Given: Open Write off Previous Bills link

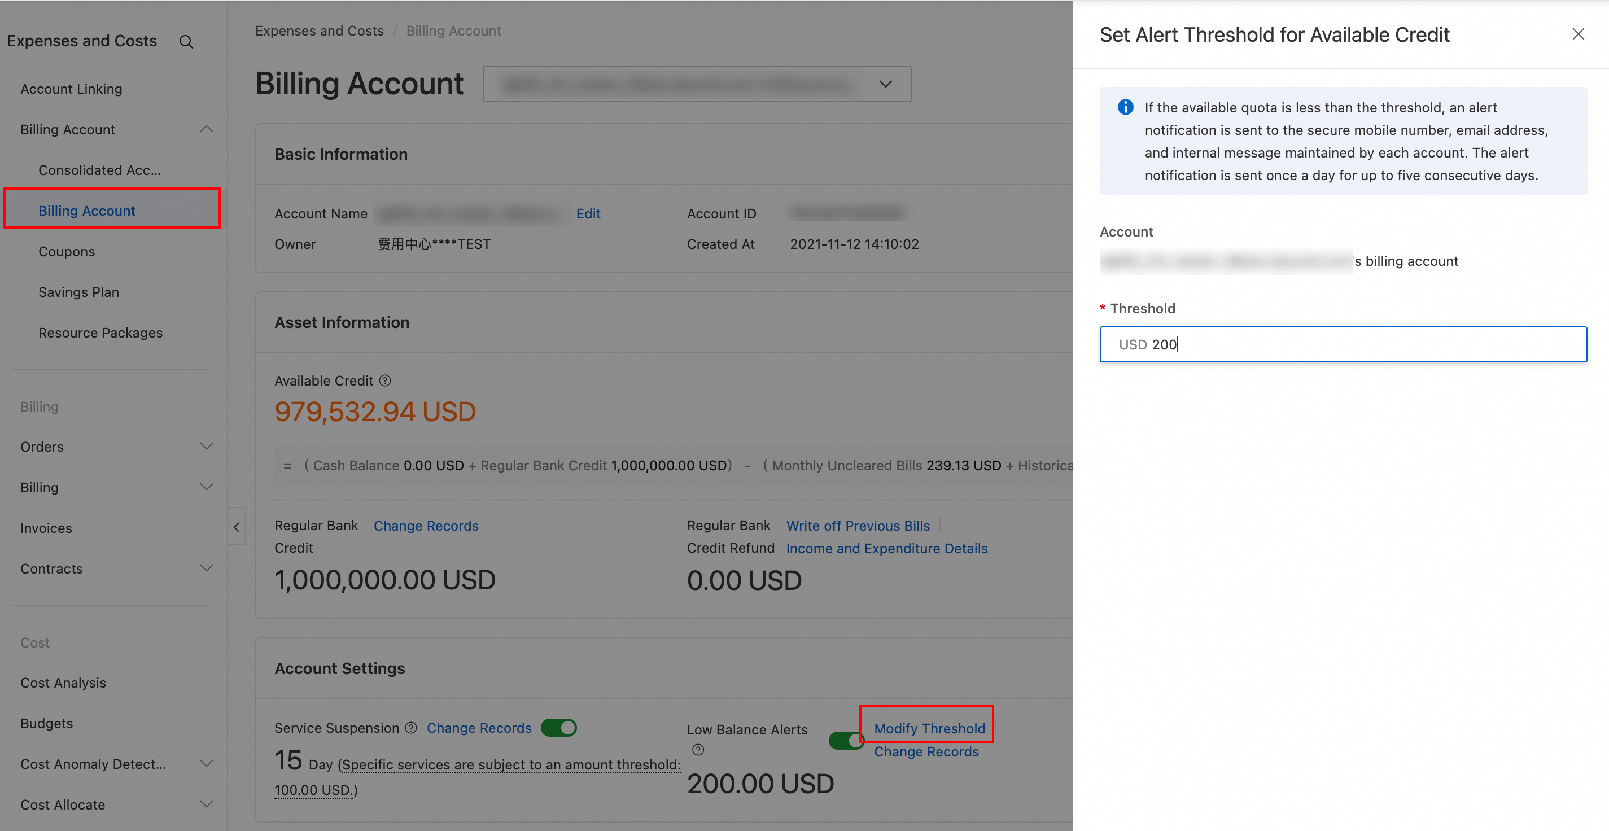Looking at the screenshot, I should click(x=858, y=526).
